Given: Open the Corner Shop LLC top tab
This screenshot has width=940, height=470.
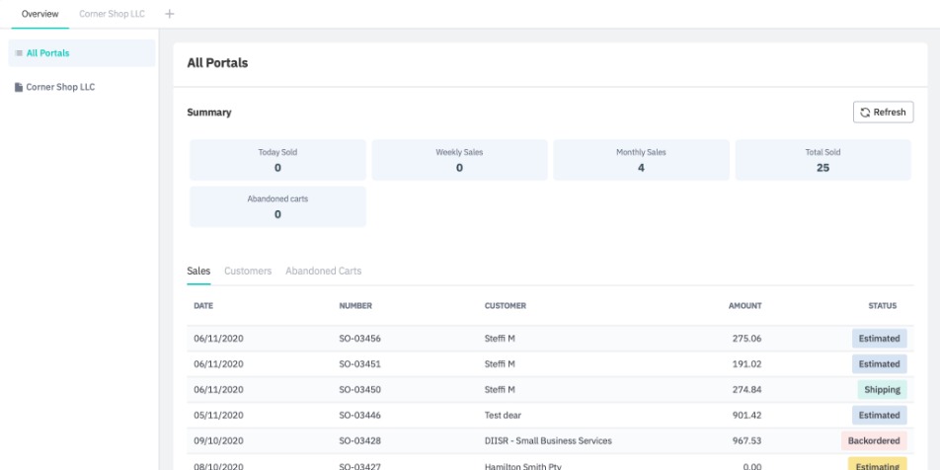Looking at the screenshot, I should point(117,14).
